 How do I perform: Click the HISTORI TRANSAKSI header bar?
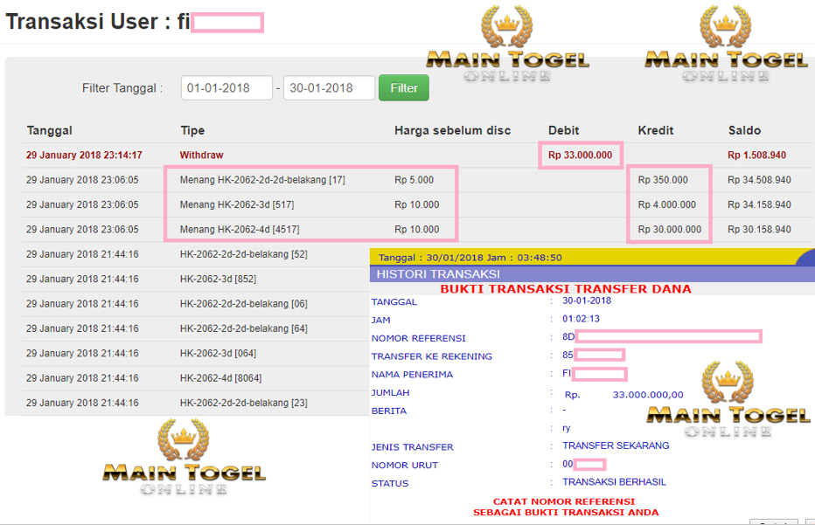(x=437, y=274)
